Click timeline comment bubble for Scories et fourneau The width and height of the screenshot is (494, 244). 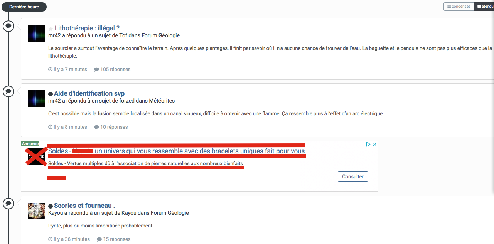point(8,204)
